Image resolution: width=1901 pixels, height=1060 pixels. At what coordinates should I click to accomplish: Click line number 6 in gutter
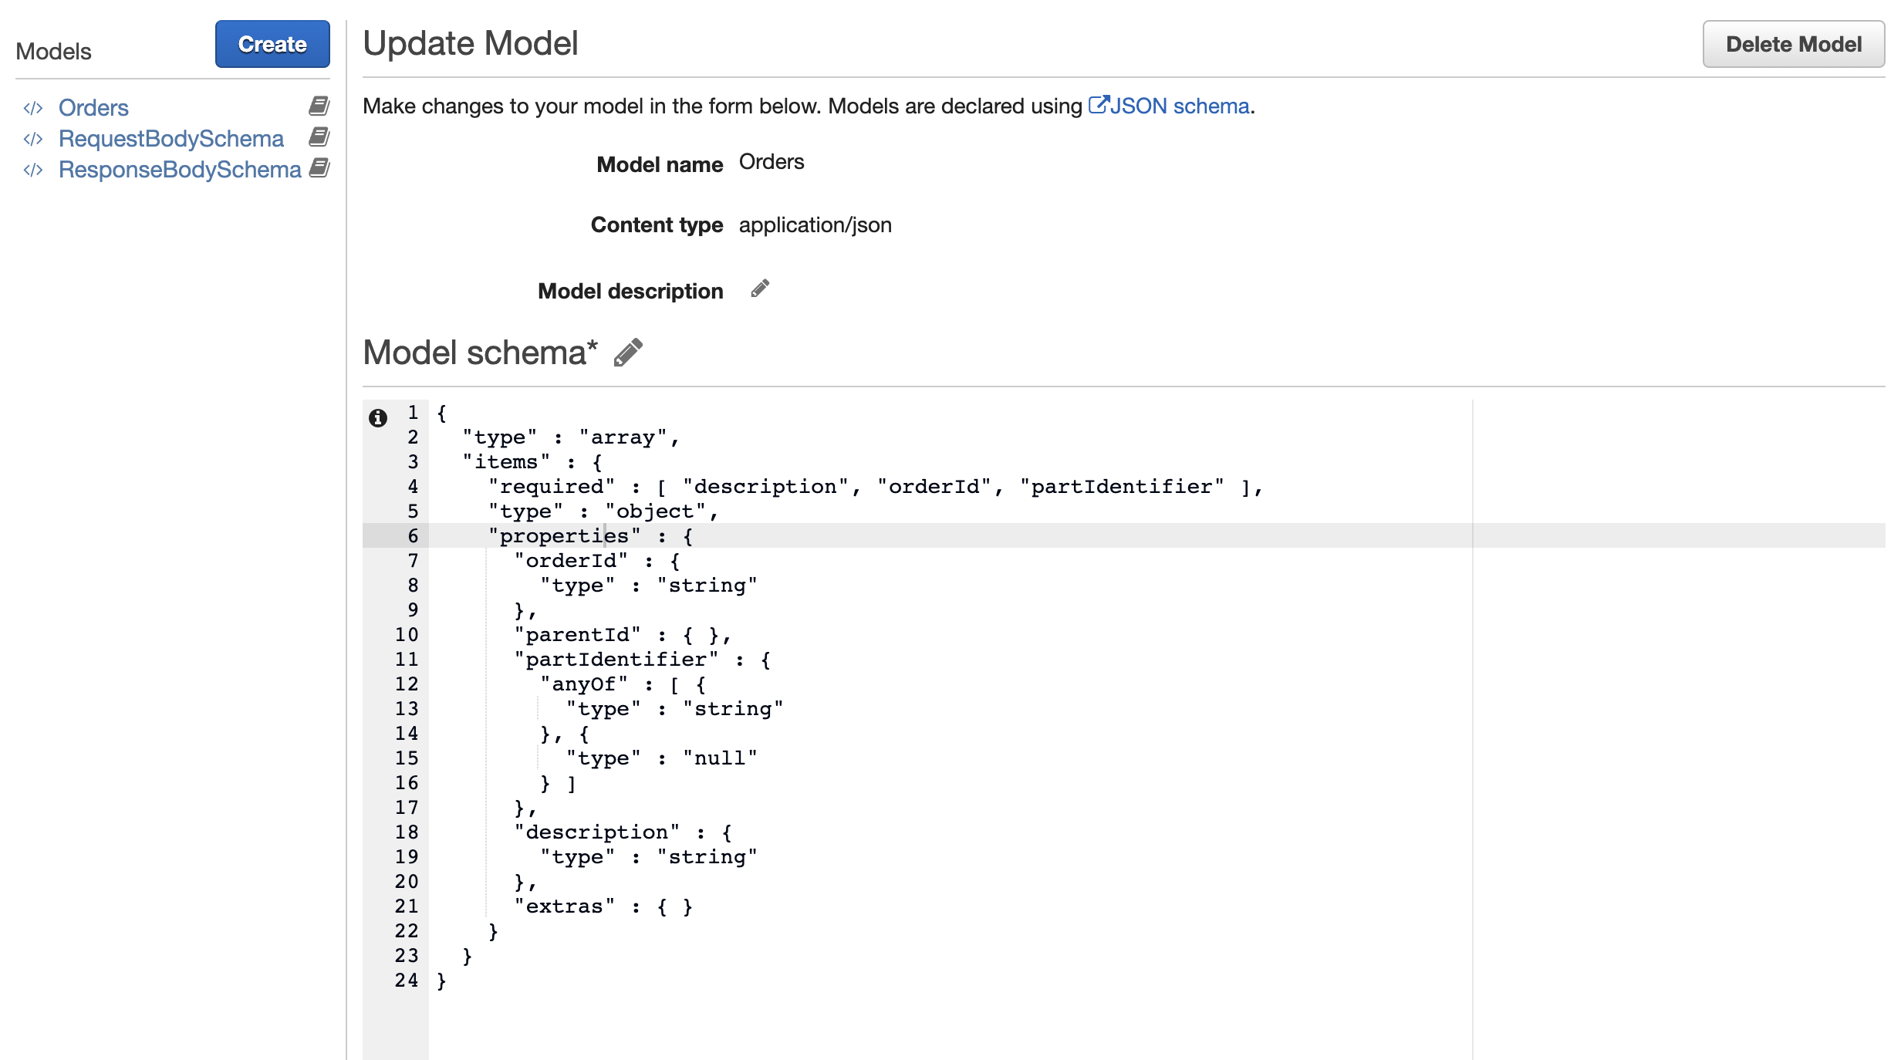(x=413, y=535)
